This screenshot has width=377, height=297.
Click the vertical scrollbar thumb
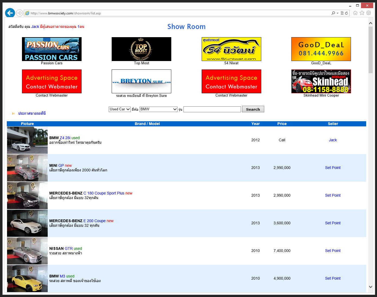(x=370, y=50)
